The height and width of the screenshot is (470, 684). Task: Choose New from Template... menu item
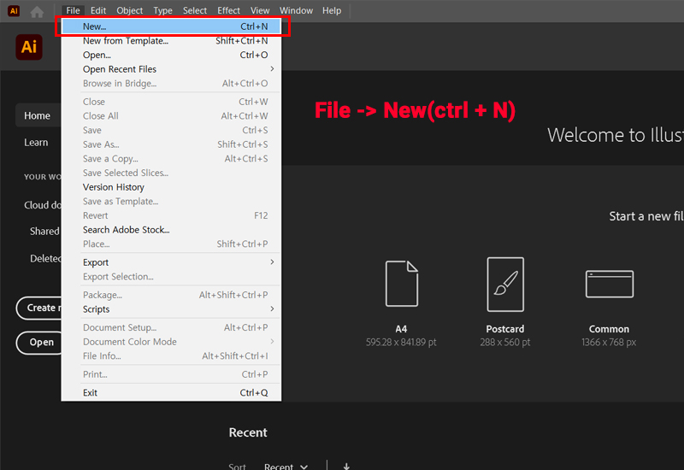[x=172, y=40]
